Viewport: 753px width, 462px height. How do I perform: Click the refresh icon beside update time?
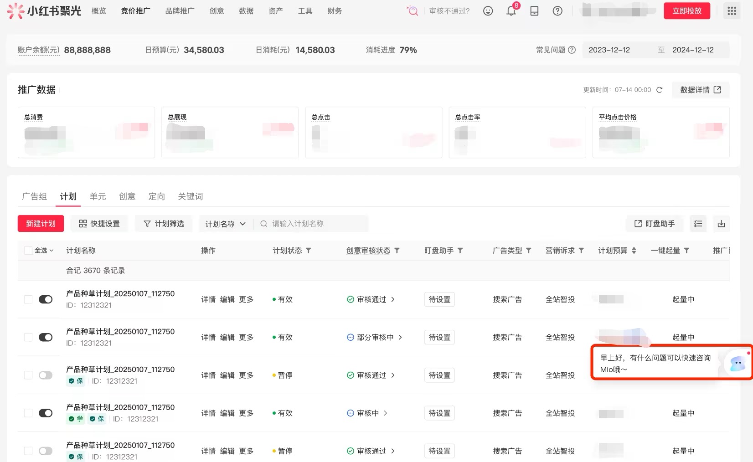[x=659, y=90]
